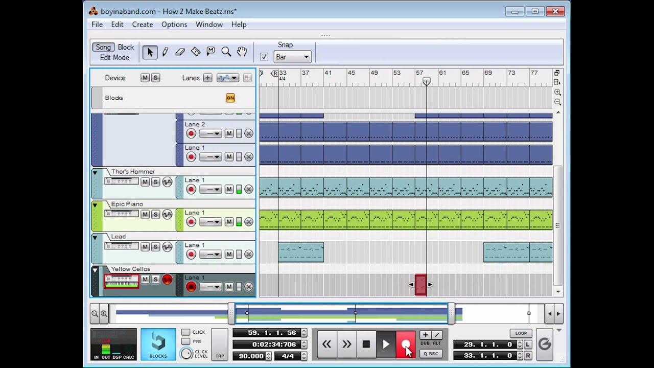
Task: Open the Epic Piano lane dropdown
Action: click(x=210, y=222)
